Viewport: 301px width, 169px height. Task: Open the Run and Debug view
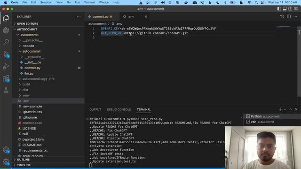[x=6, y=66]
